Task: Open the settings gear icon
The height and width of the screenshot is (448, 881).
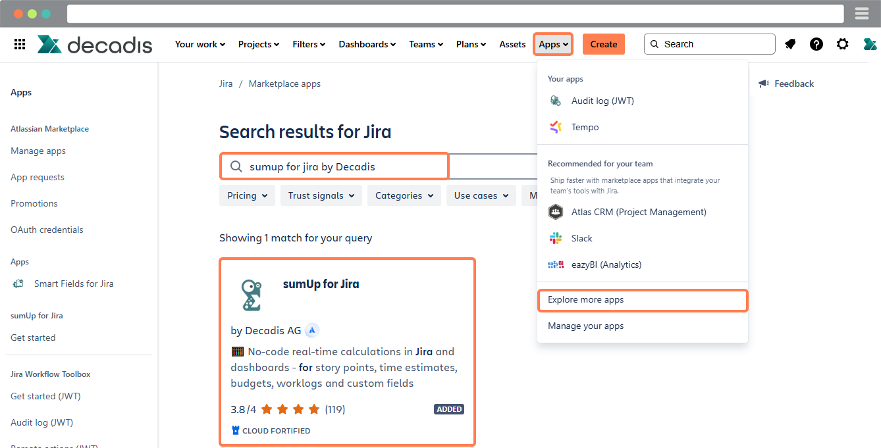Action: tap(843, 44)
